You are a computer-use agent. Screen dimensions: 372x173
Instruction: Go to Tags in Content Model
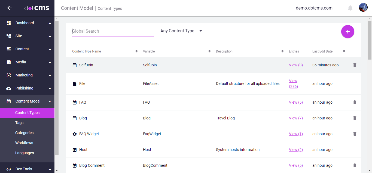19,123
